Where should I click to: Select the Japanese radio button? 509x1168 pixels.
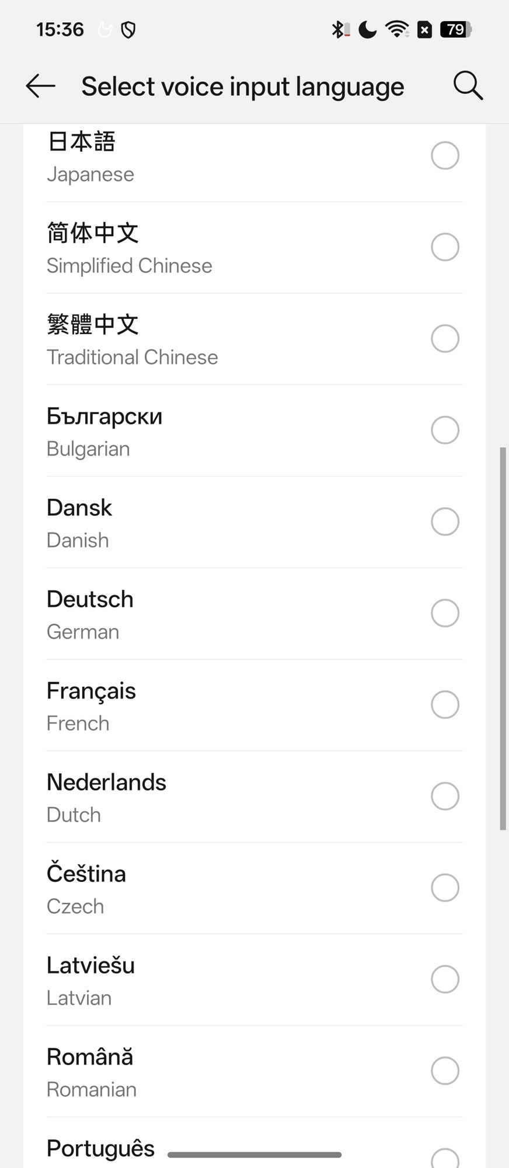445,156
